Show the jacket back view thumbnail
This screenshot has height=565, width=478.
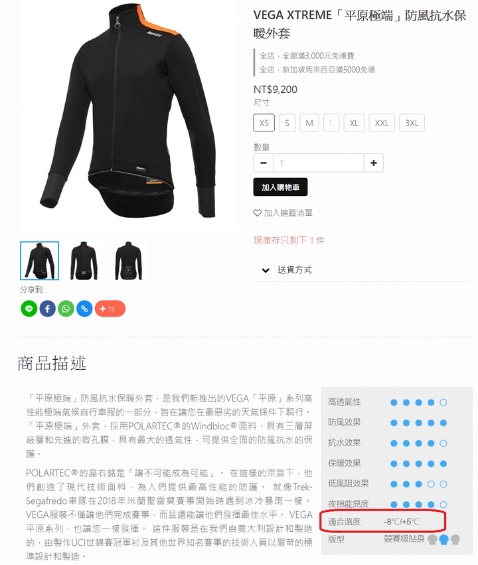click(129, 261)
